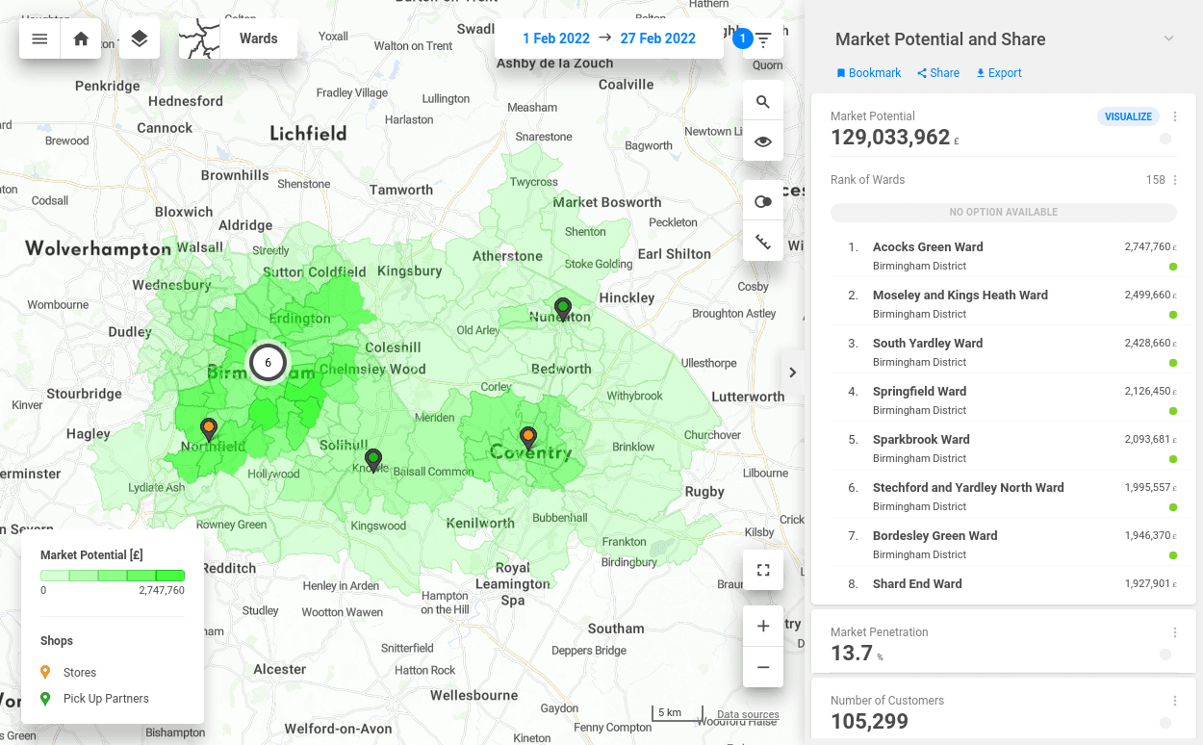Open the Market Penetration options menu
This screenshot has width=1203, height=745.
(1173, 632)
